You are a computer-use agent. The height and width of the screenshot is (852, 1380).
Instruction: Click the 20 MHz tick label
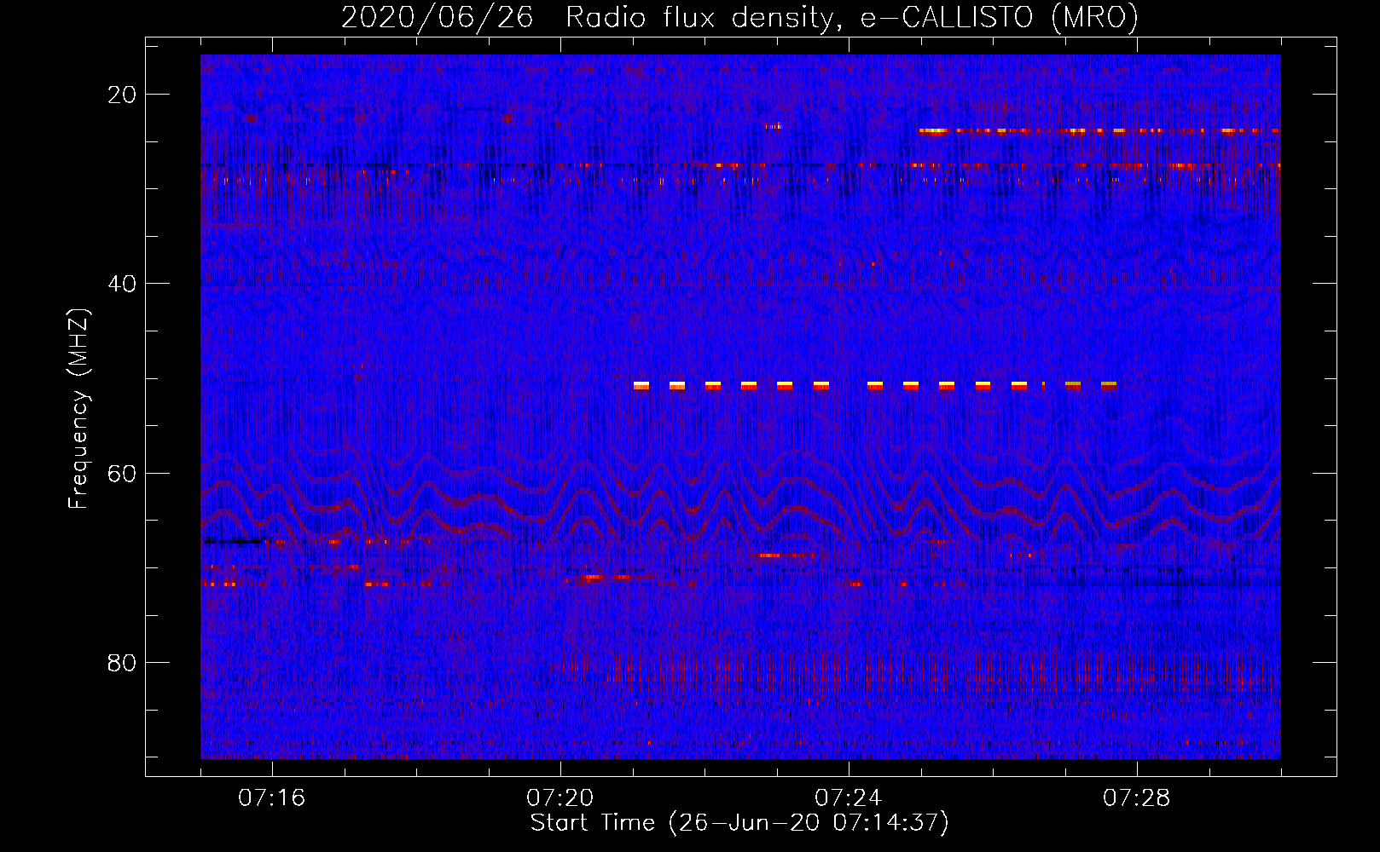click(x=122, y=95)
